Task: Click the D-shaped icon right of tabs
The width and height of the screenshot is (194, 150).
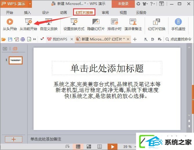Action: click(x=153, y=39)
